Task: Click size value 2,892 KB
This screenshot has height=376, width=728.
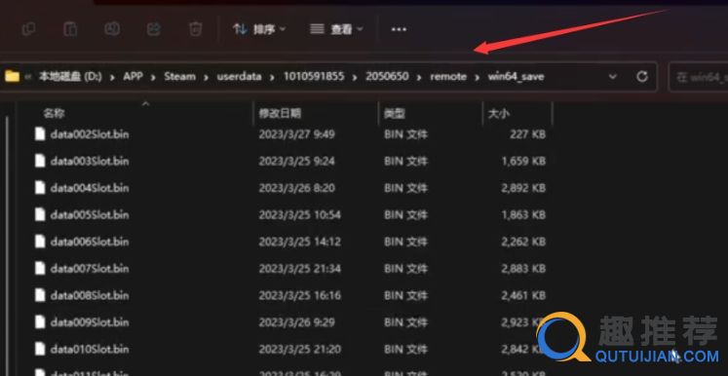Action: (x=523, y=188)
